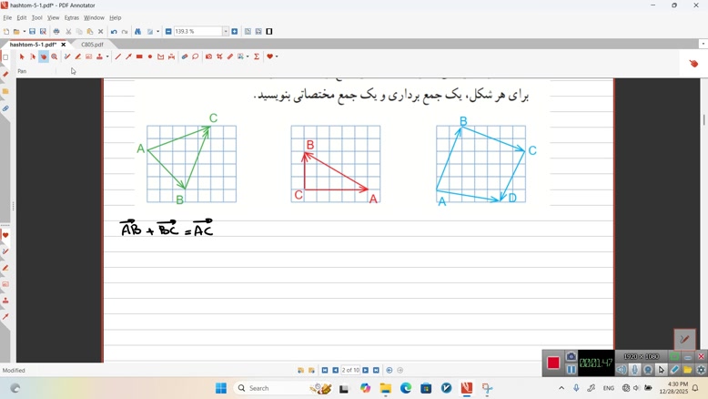Toggle microphone in recorder panel
Image resolution: width=708 pixels, height=399 pixels.
tap(635, 370)
